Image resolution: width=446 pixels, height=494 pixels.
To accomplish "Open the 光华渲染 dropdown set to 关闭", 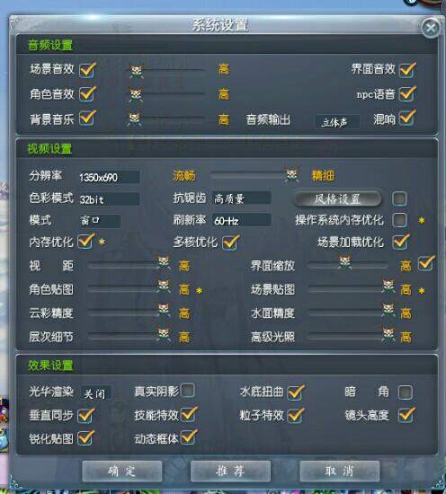I will click(96, 393).
